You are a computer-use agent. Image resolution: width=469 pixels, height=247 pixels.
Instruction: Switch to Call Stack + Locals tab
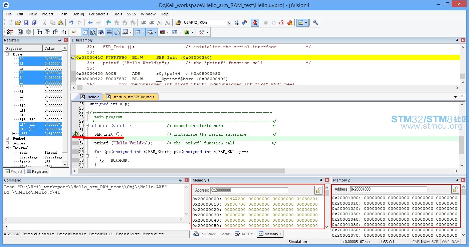point(212,234)
